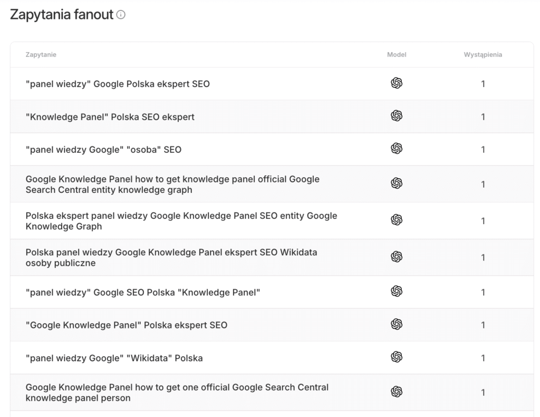Click model icon for 'Wikidata osoby publiczne' row
540x417 pixels.
397,257
